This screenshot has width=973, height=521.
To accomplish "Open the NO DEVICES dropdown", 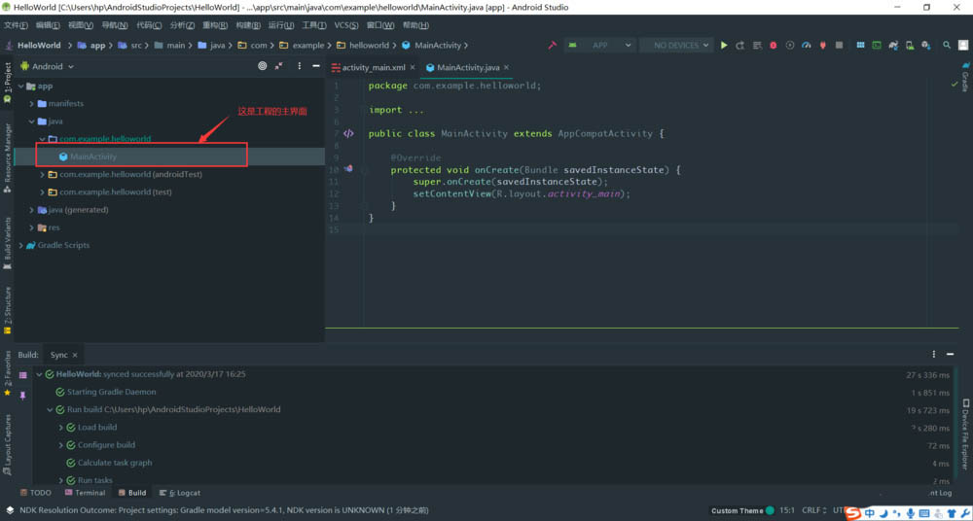I will (x=676, y=46).
